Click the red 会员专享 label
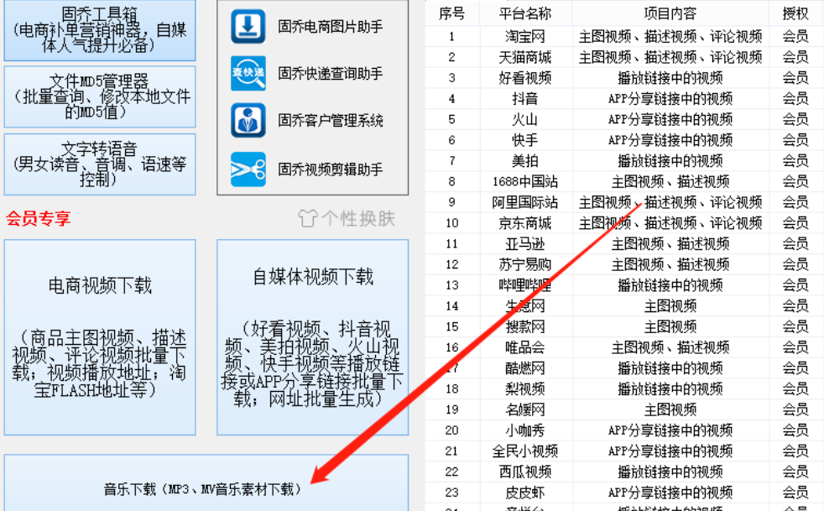824x511 pixels. click(39, 218)
